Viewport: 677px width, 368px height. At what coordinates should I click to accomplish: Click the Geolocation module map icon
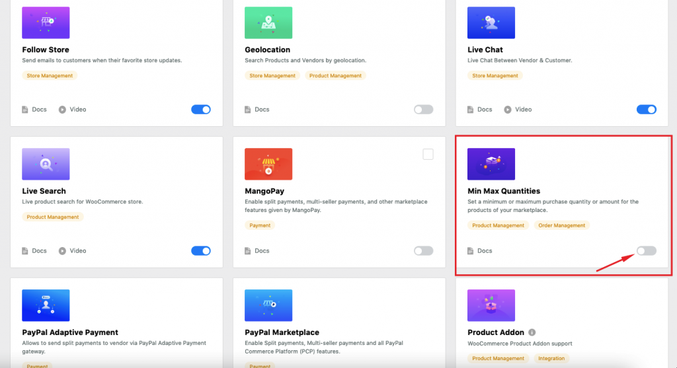click(268, 22)
